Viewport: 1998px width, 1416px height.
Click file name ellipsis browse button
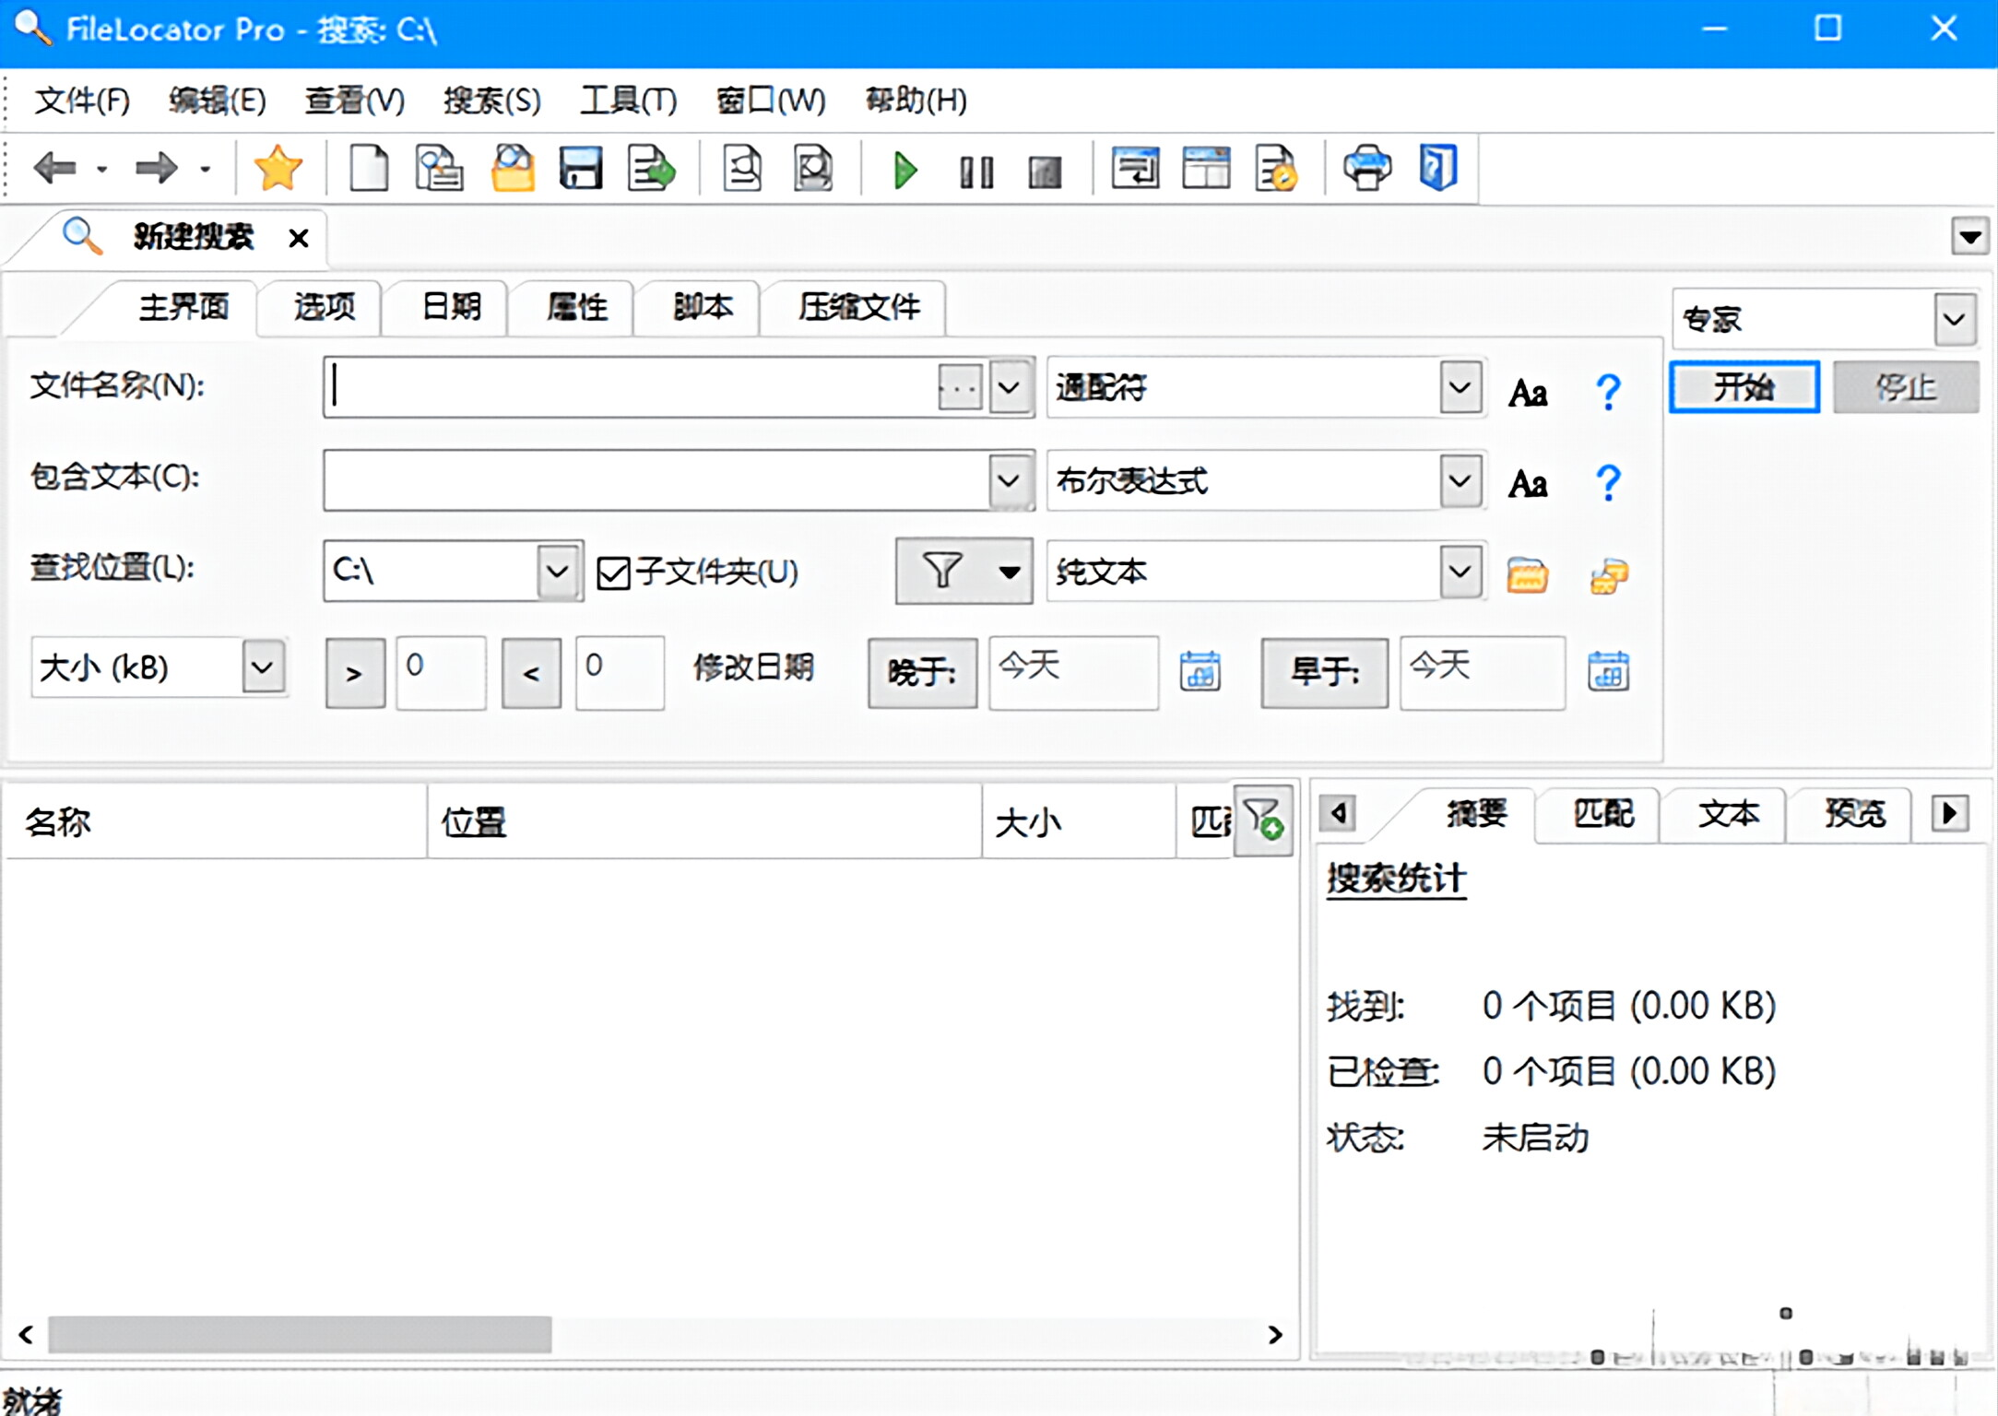[x=960, y=387]
